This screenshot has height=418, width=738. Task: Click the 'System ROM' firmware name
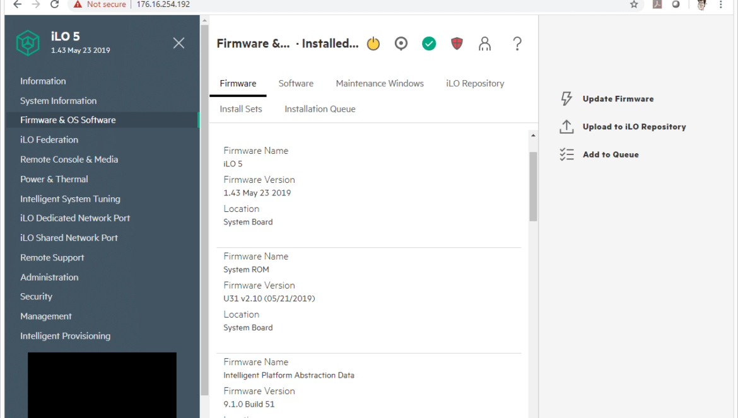246,269
